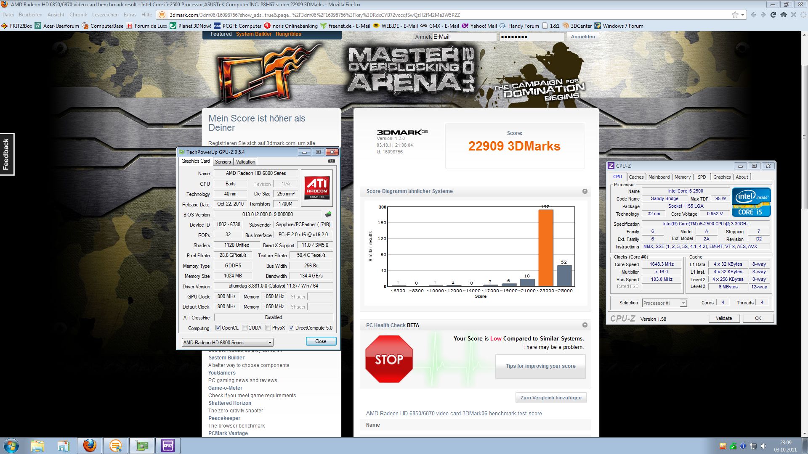Image resolution: width=808 pixels, height=454 pixels.
Task: Click the OK button in CPU-Z
Action: coord(758,318)
